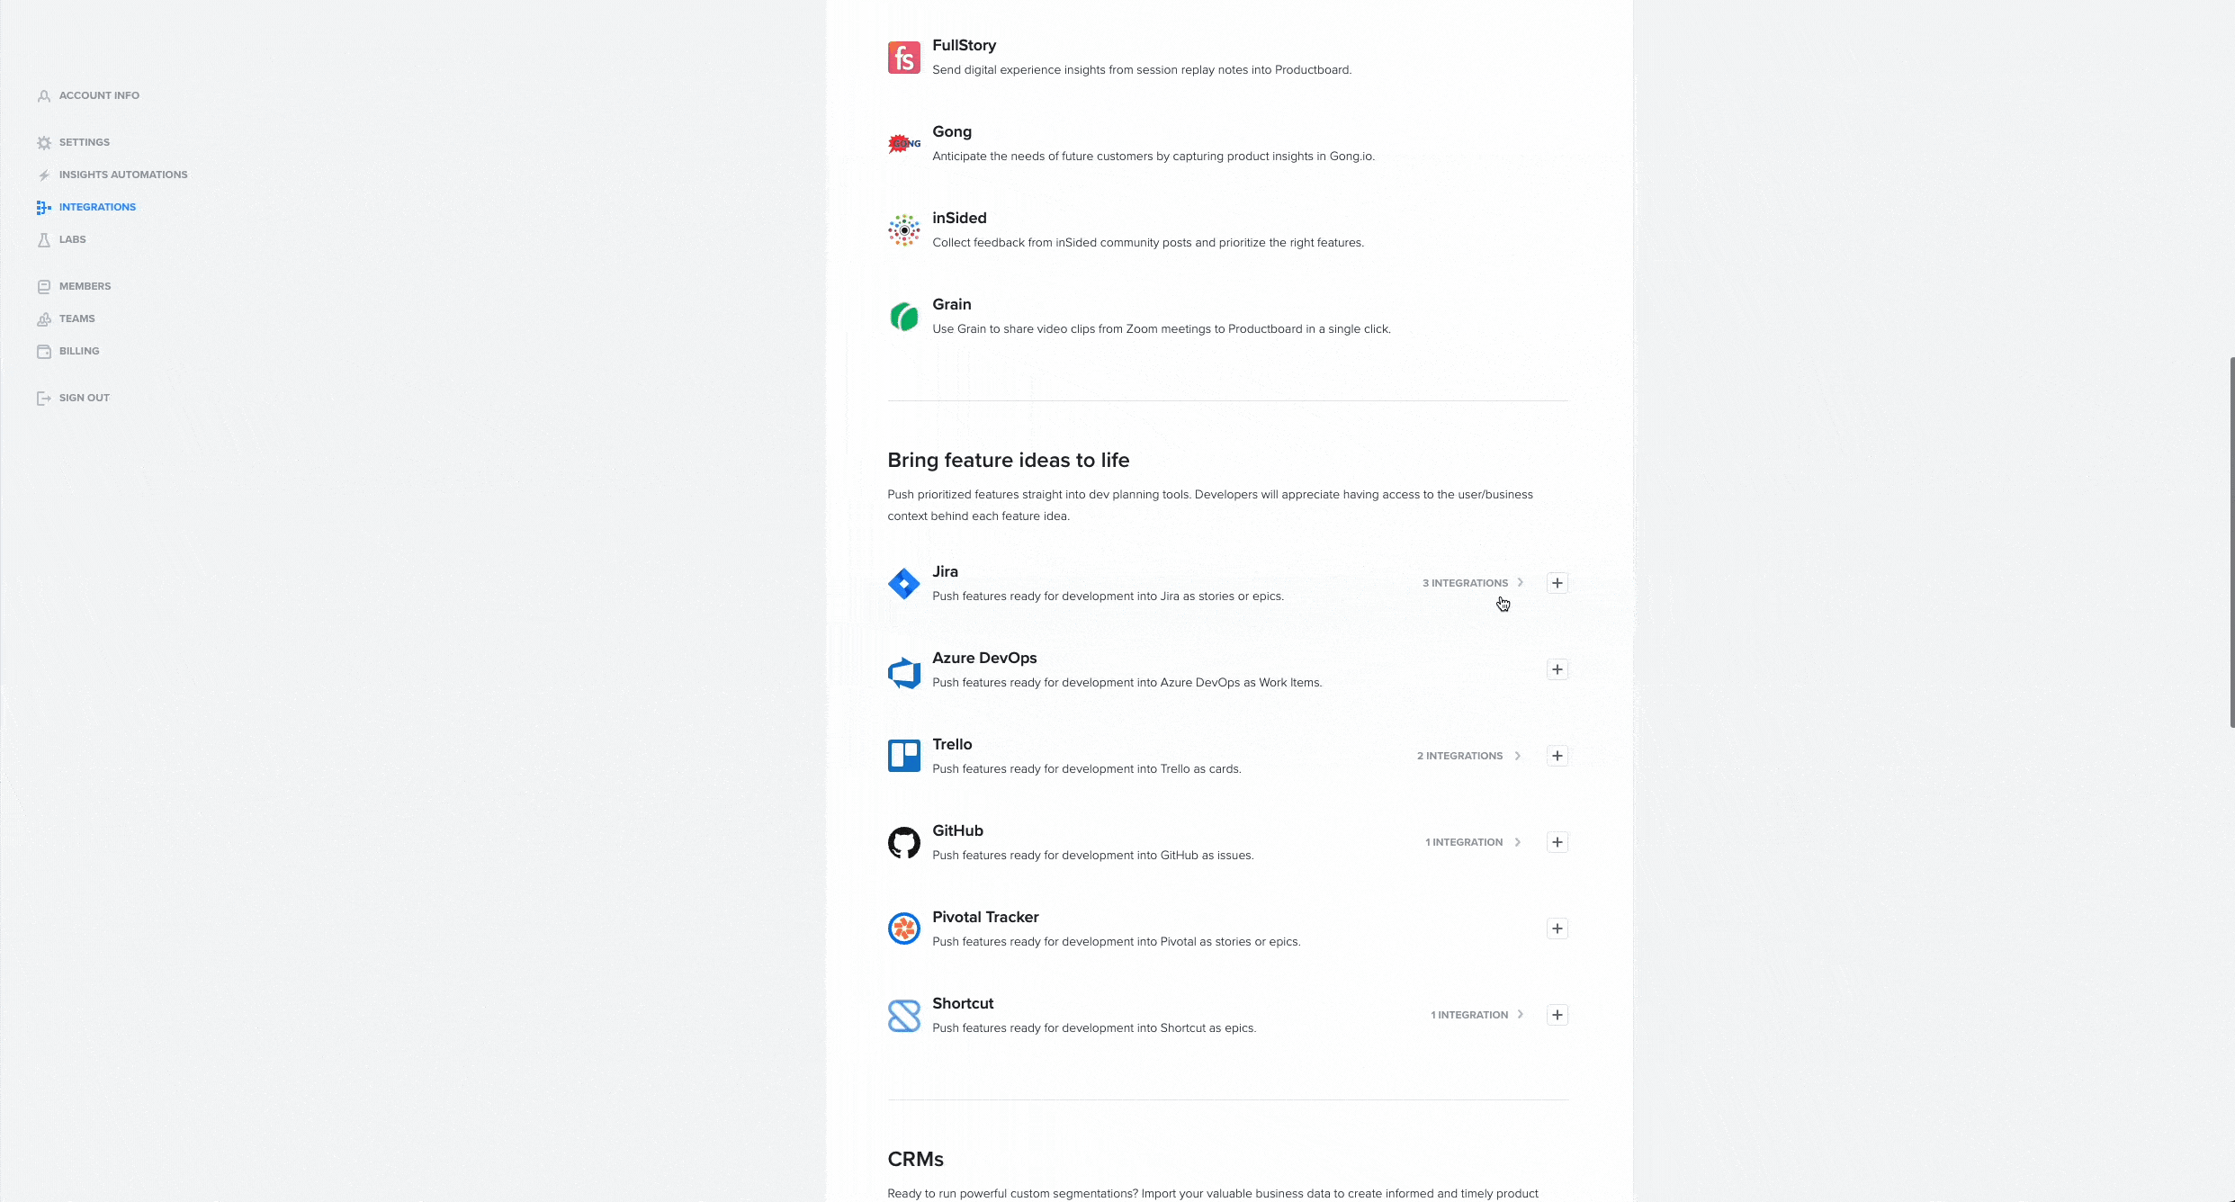Click the Jira diamond logo icon

tap(903, 584)
